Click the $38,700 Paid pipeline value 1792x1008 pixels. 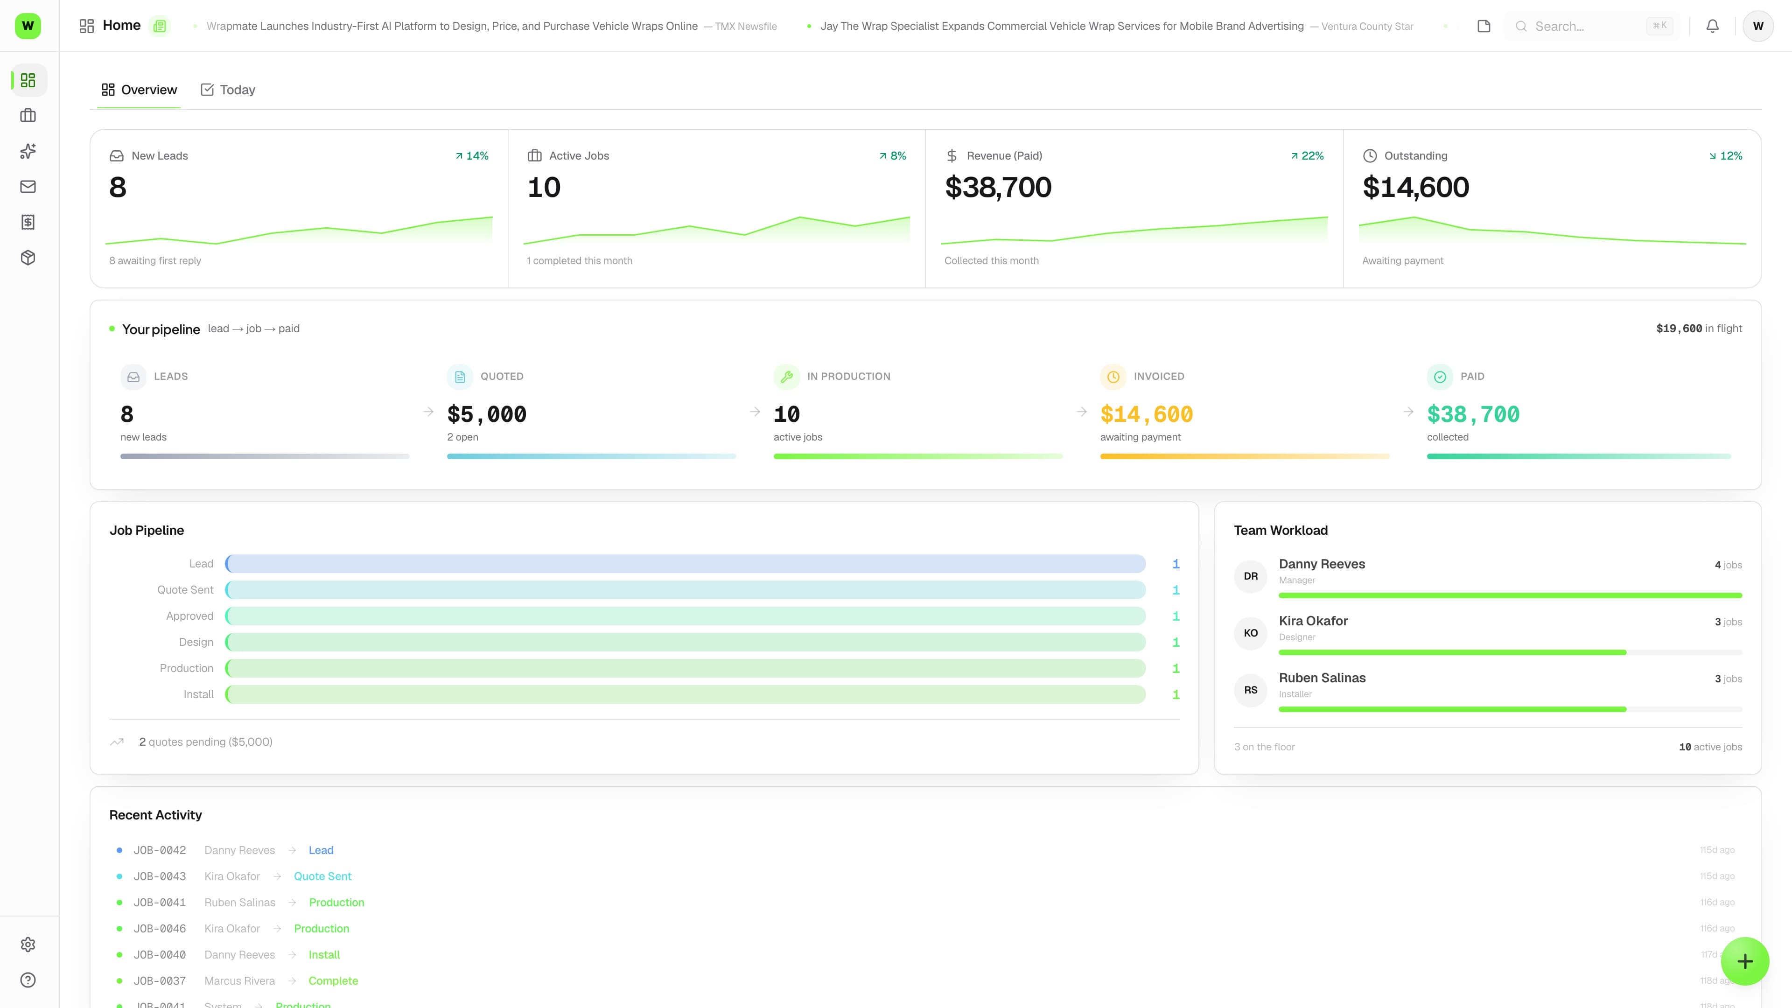coord(1473,414)
